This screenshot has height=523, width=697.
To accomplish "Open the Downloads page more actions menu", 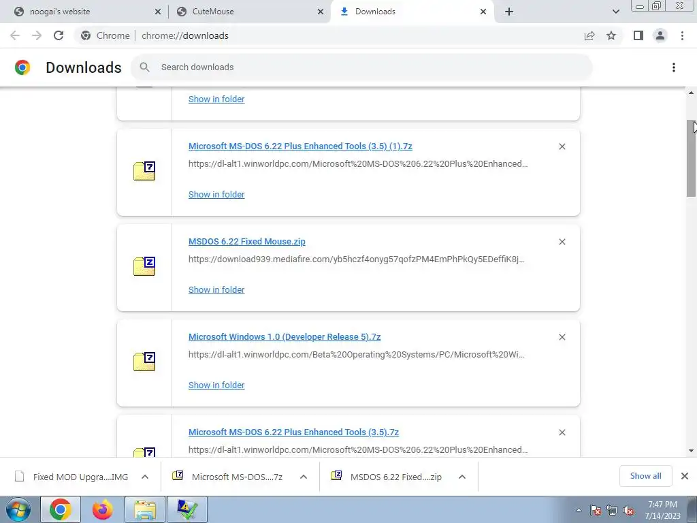I will [674, 67].
